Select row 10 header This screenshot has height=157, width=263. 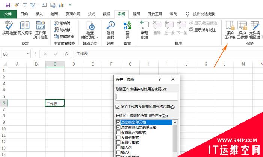pyautogui.click(x=4, y=129)
